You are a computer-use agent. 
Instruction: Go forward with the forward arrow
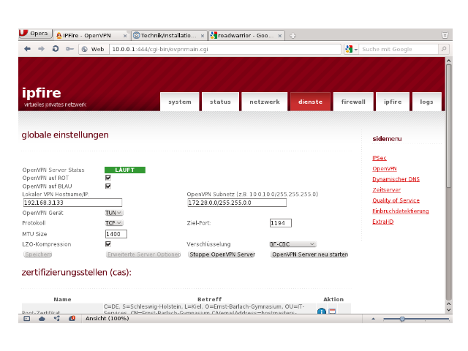pos(41,49)
